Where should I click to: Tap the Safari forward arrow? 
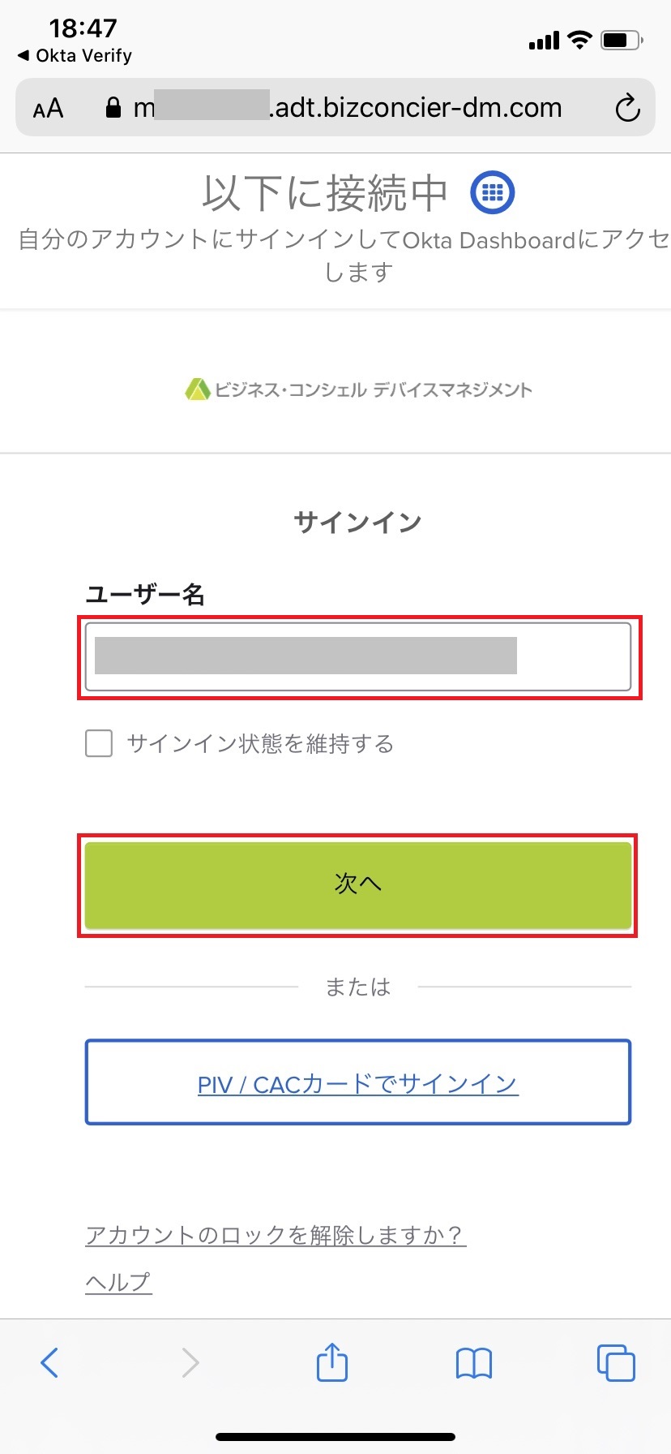[x=190, y=1362]
